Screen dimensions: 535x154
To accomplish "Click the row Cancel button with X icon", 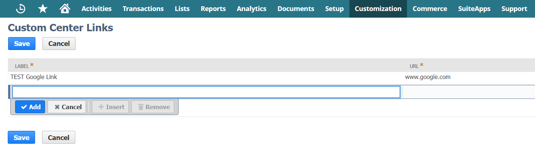I will coord(67,107).
